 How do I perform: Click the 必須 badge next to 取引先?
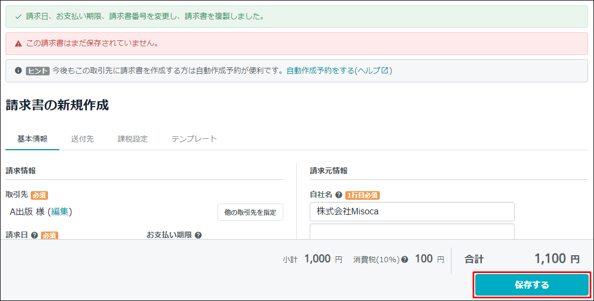click(39, 195)
